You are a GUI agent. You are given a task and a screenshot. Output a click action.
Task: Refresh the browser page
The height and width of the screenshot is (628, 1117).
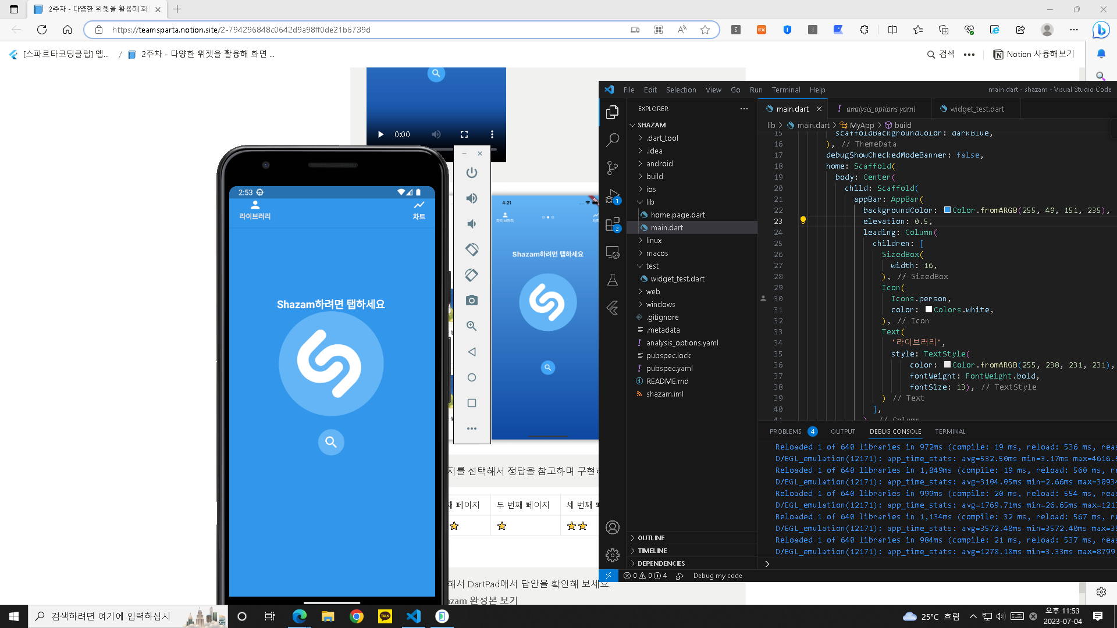coord(42,30)
